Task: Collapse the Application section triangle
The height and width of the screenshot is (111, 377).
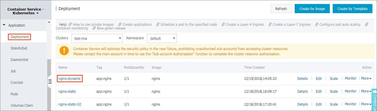Action: (x=4, y=25)
